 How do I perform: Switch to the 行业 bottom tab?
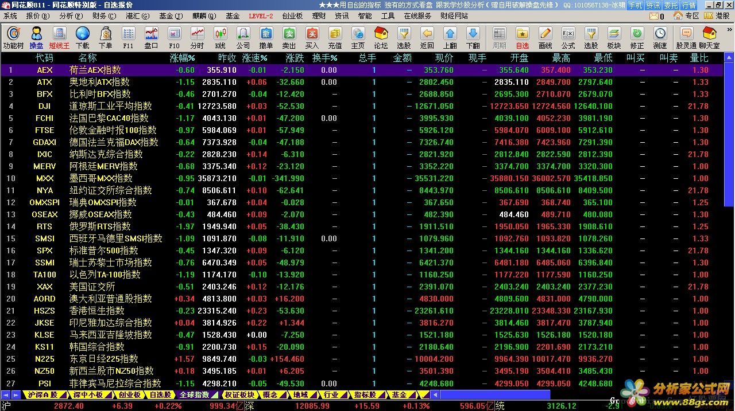pyautogui.click(x=331, y=395)
